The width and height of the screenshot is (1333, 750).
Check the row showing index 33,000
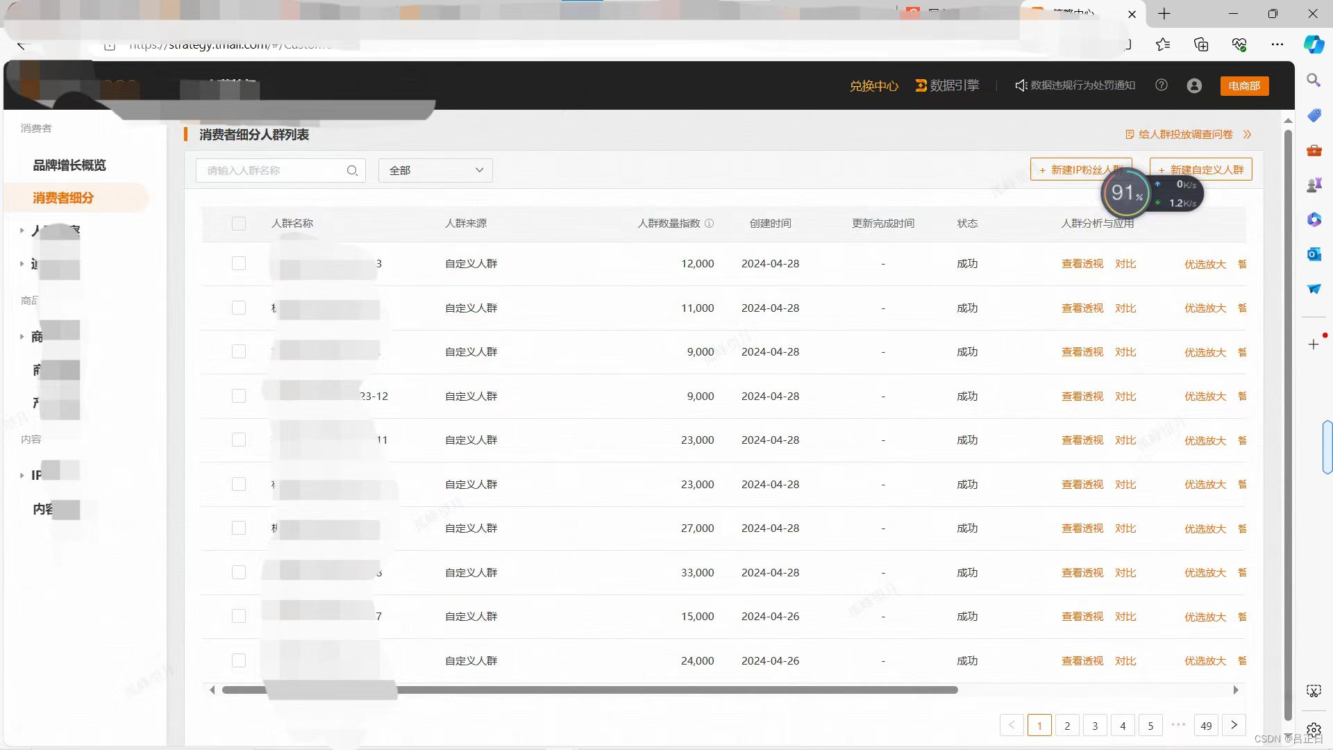pyautogui.click(x=239, y=572)
